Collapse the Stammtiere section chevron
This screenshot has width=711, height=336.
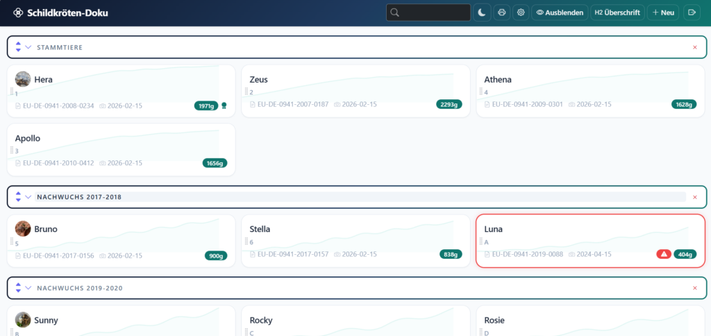coord(28,47)
